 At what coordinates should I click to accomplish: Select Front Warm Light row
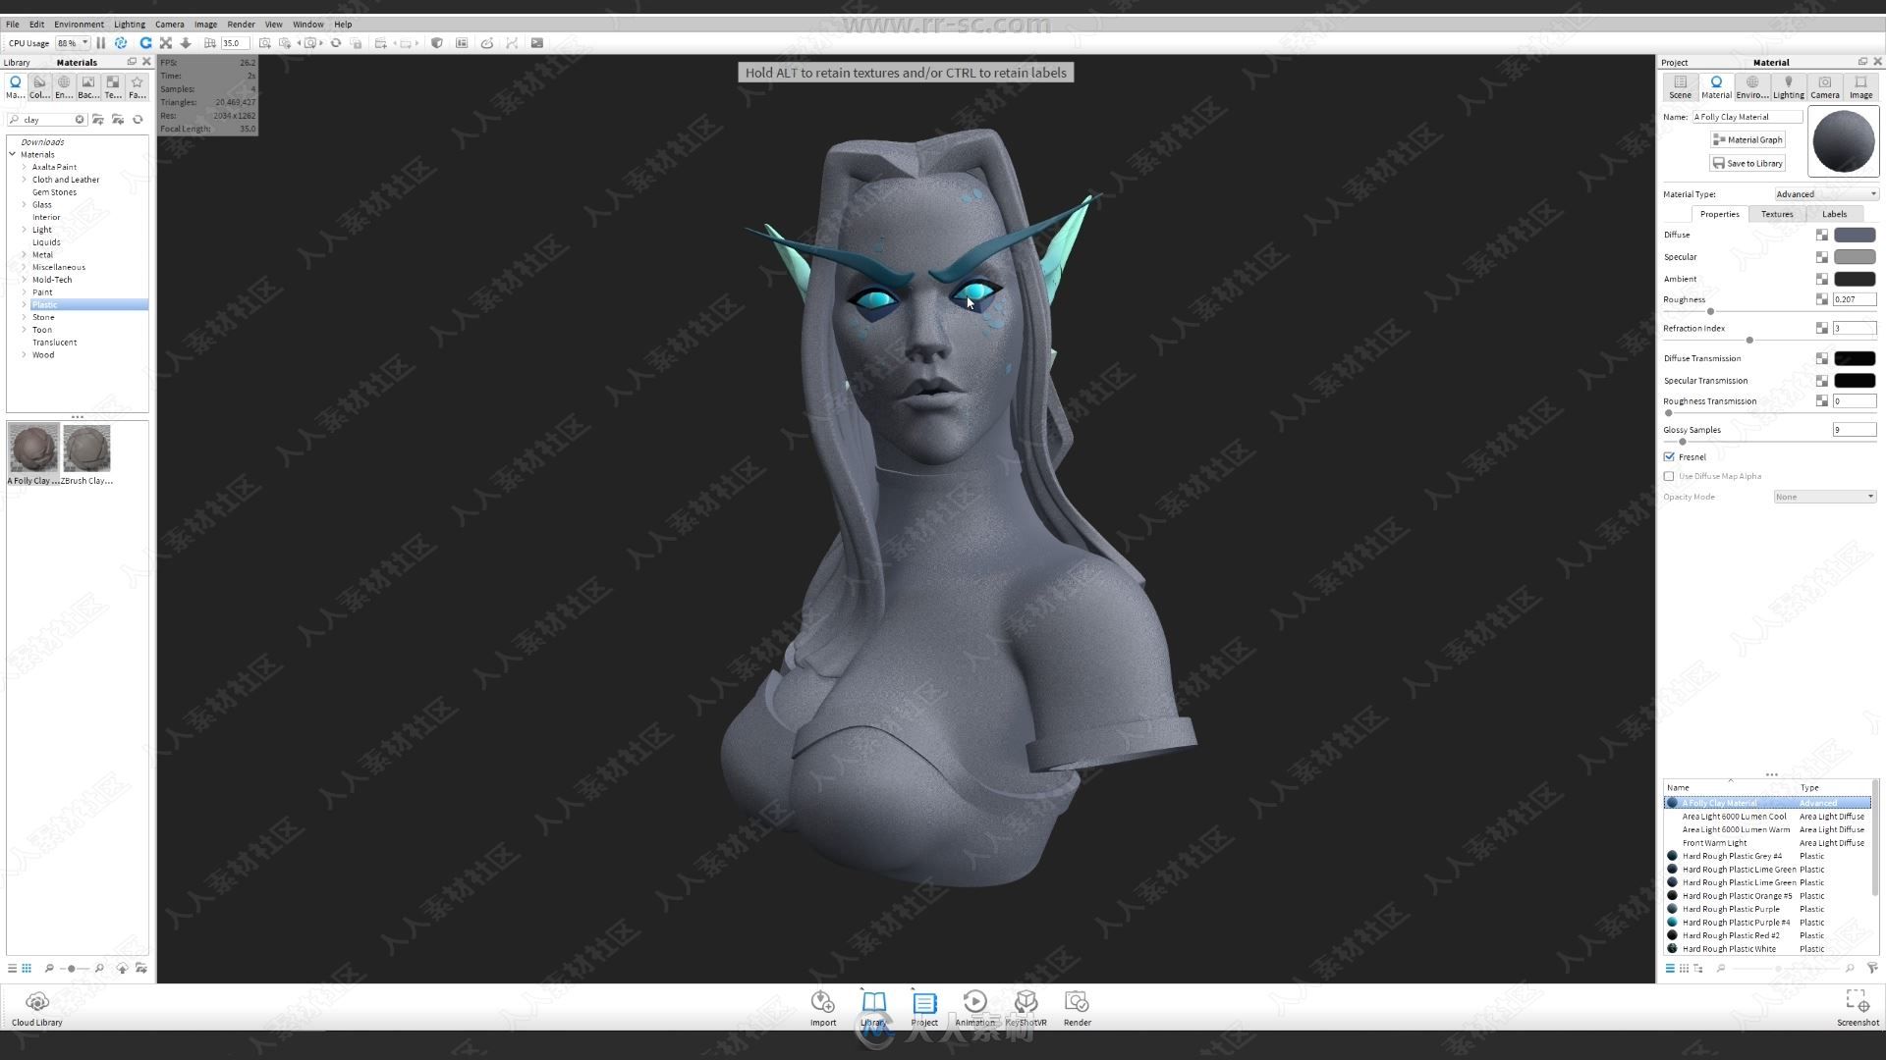tap(1766, 843)
